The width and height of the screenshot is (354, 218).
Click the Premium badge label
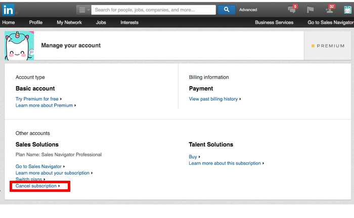pyautogui.click(x=328, y=46)
